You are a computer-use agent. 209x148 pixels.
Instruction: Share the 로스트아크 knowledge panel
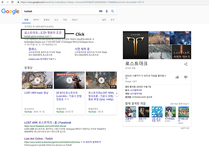pos(186,64)
